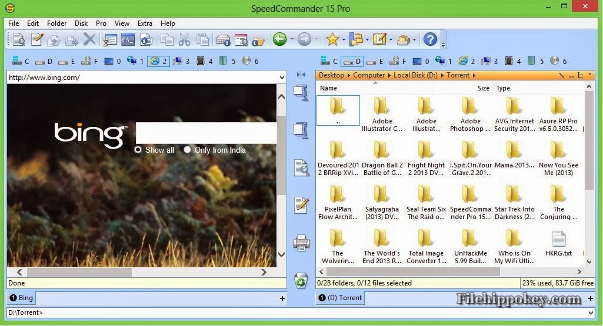The image size is (603, 326).
Task: Click edit icon in middle vertical toolbar
Action: (301, 204)
